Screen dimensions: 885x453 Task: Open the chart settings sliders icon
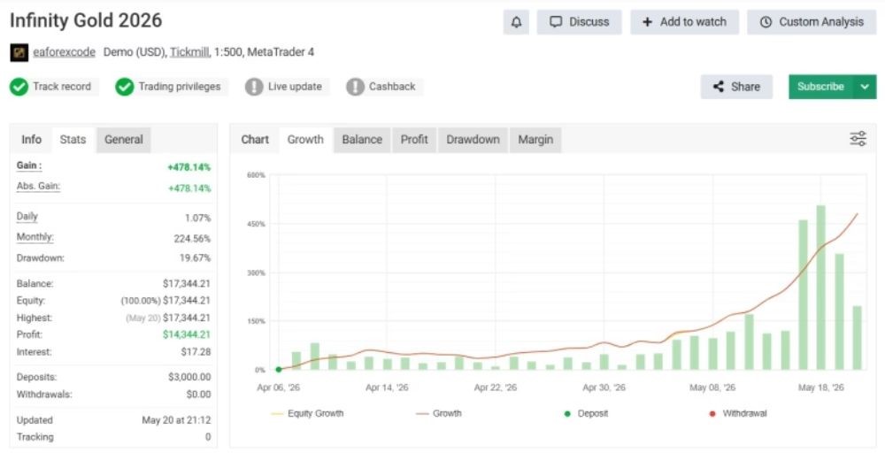pyautogui.click(x=858, y=139)
